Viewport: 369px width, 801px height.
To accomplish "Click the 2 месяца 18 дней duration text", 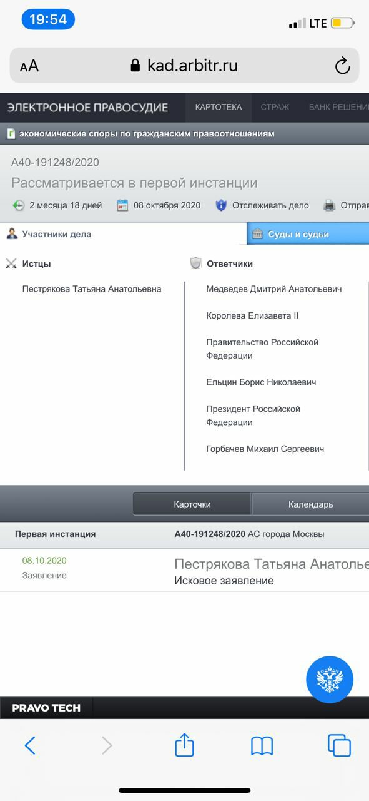I will pos(66,205).
